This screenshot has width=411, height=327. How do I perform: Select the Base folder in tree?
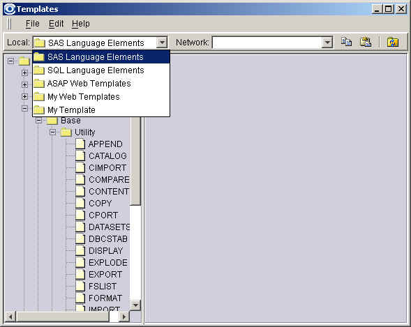[x=70, y=121]
